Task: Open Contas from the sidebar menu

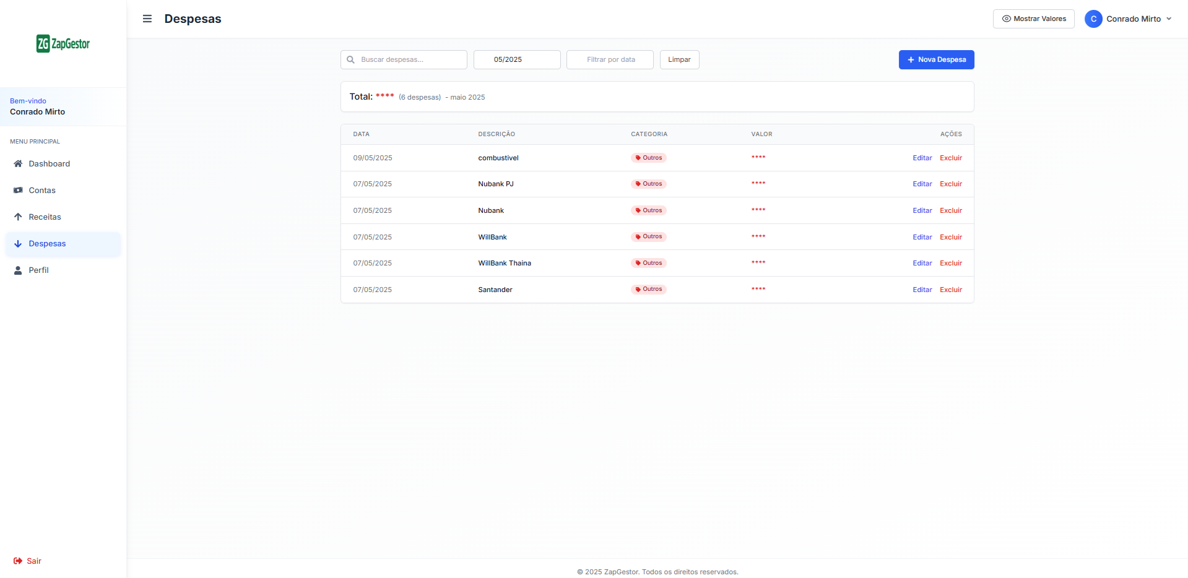Action: 42,190
